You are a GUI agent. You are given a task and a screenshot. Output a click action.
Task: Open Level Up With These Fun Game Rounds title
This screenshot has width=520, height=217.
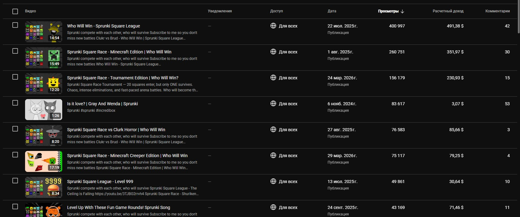pos(119,207)
